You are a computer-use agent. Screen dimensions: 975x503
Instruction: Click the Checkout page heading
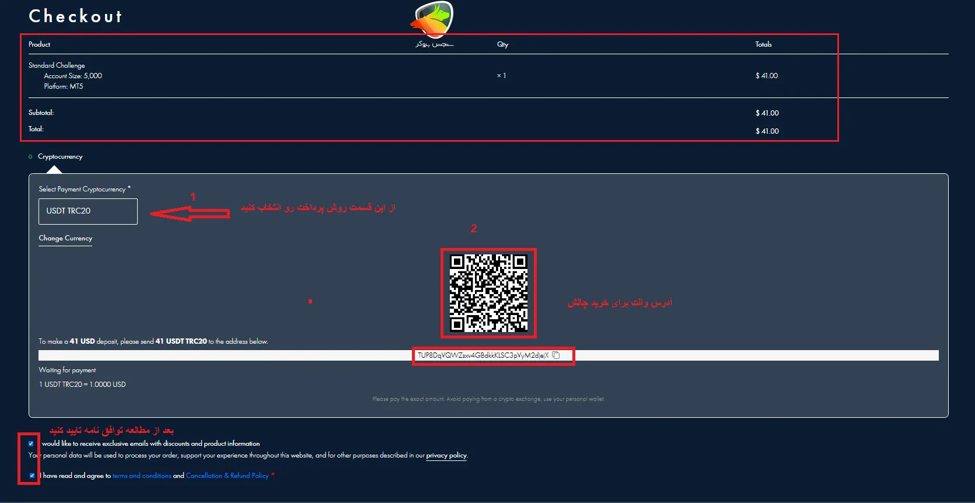[x=76, y=16]
